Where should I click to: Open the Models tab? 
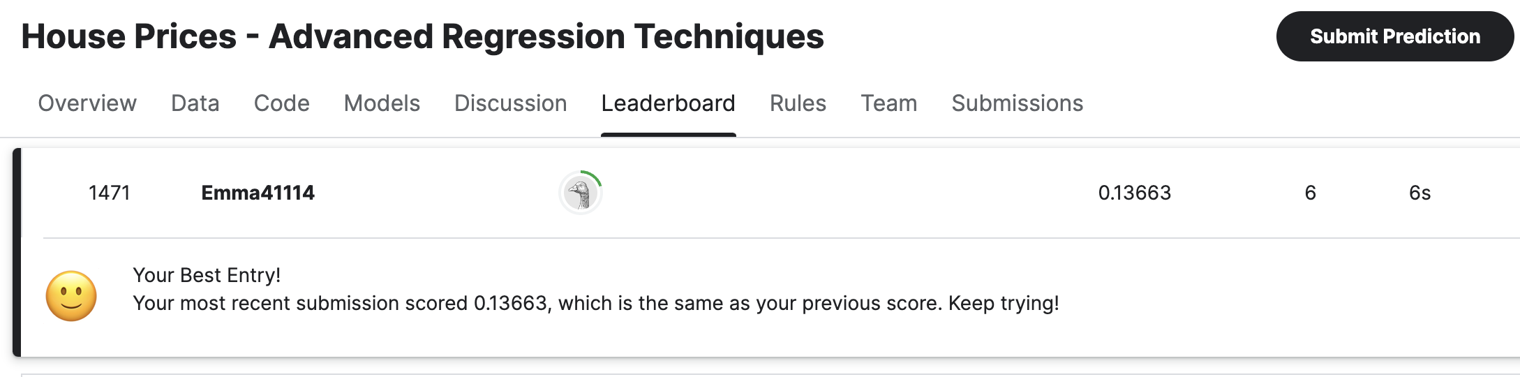pos(382,103)
